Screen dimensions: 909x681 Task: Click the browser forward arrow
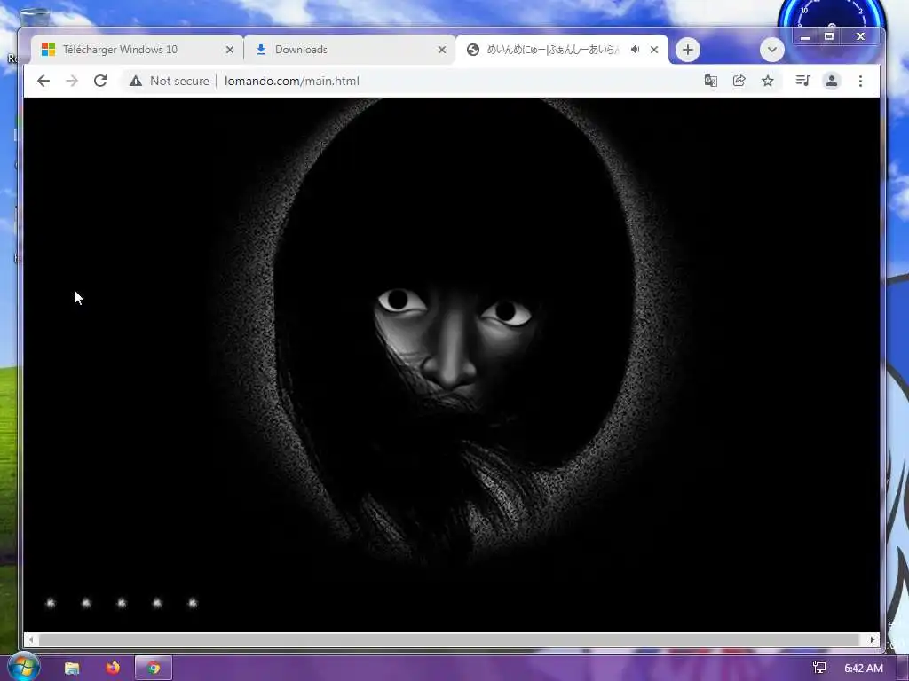(x=72, y=81)
